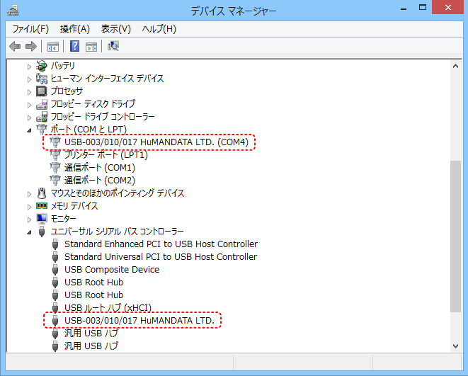The width and height of the screenshot is (468, 376).
Task: Click the scan for hardware changes icon
Action: (x=113, y=47)
